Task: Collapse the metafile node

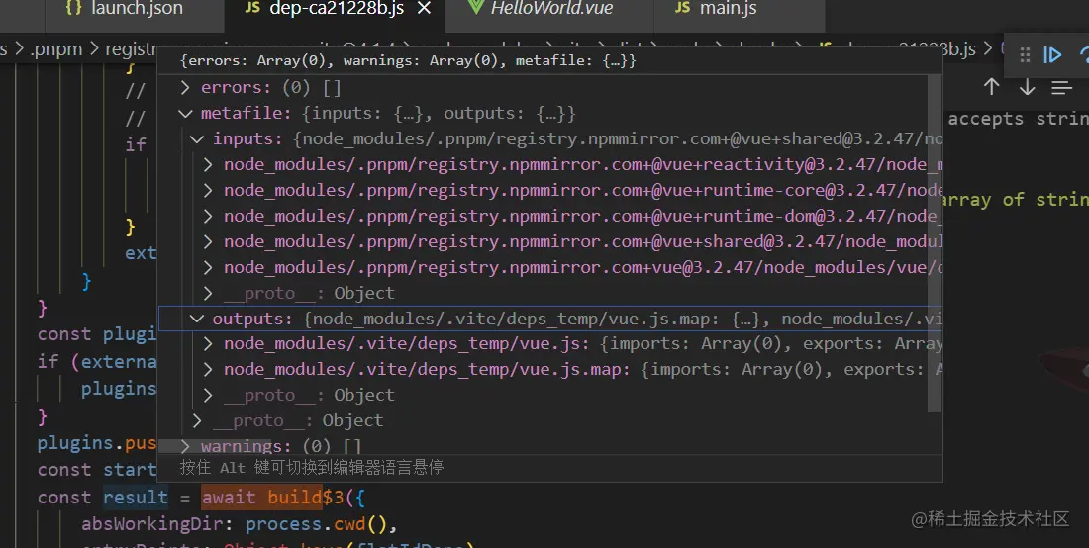Action: (185, 113)
